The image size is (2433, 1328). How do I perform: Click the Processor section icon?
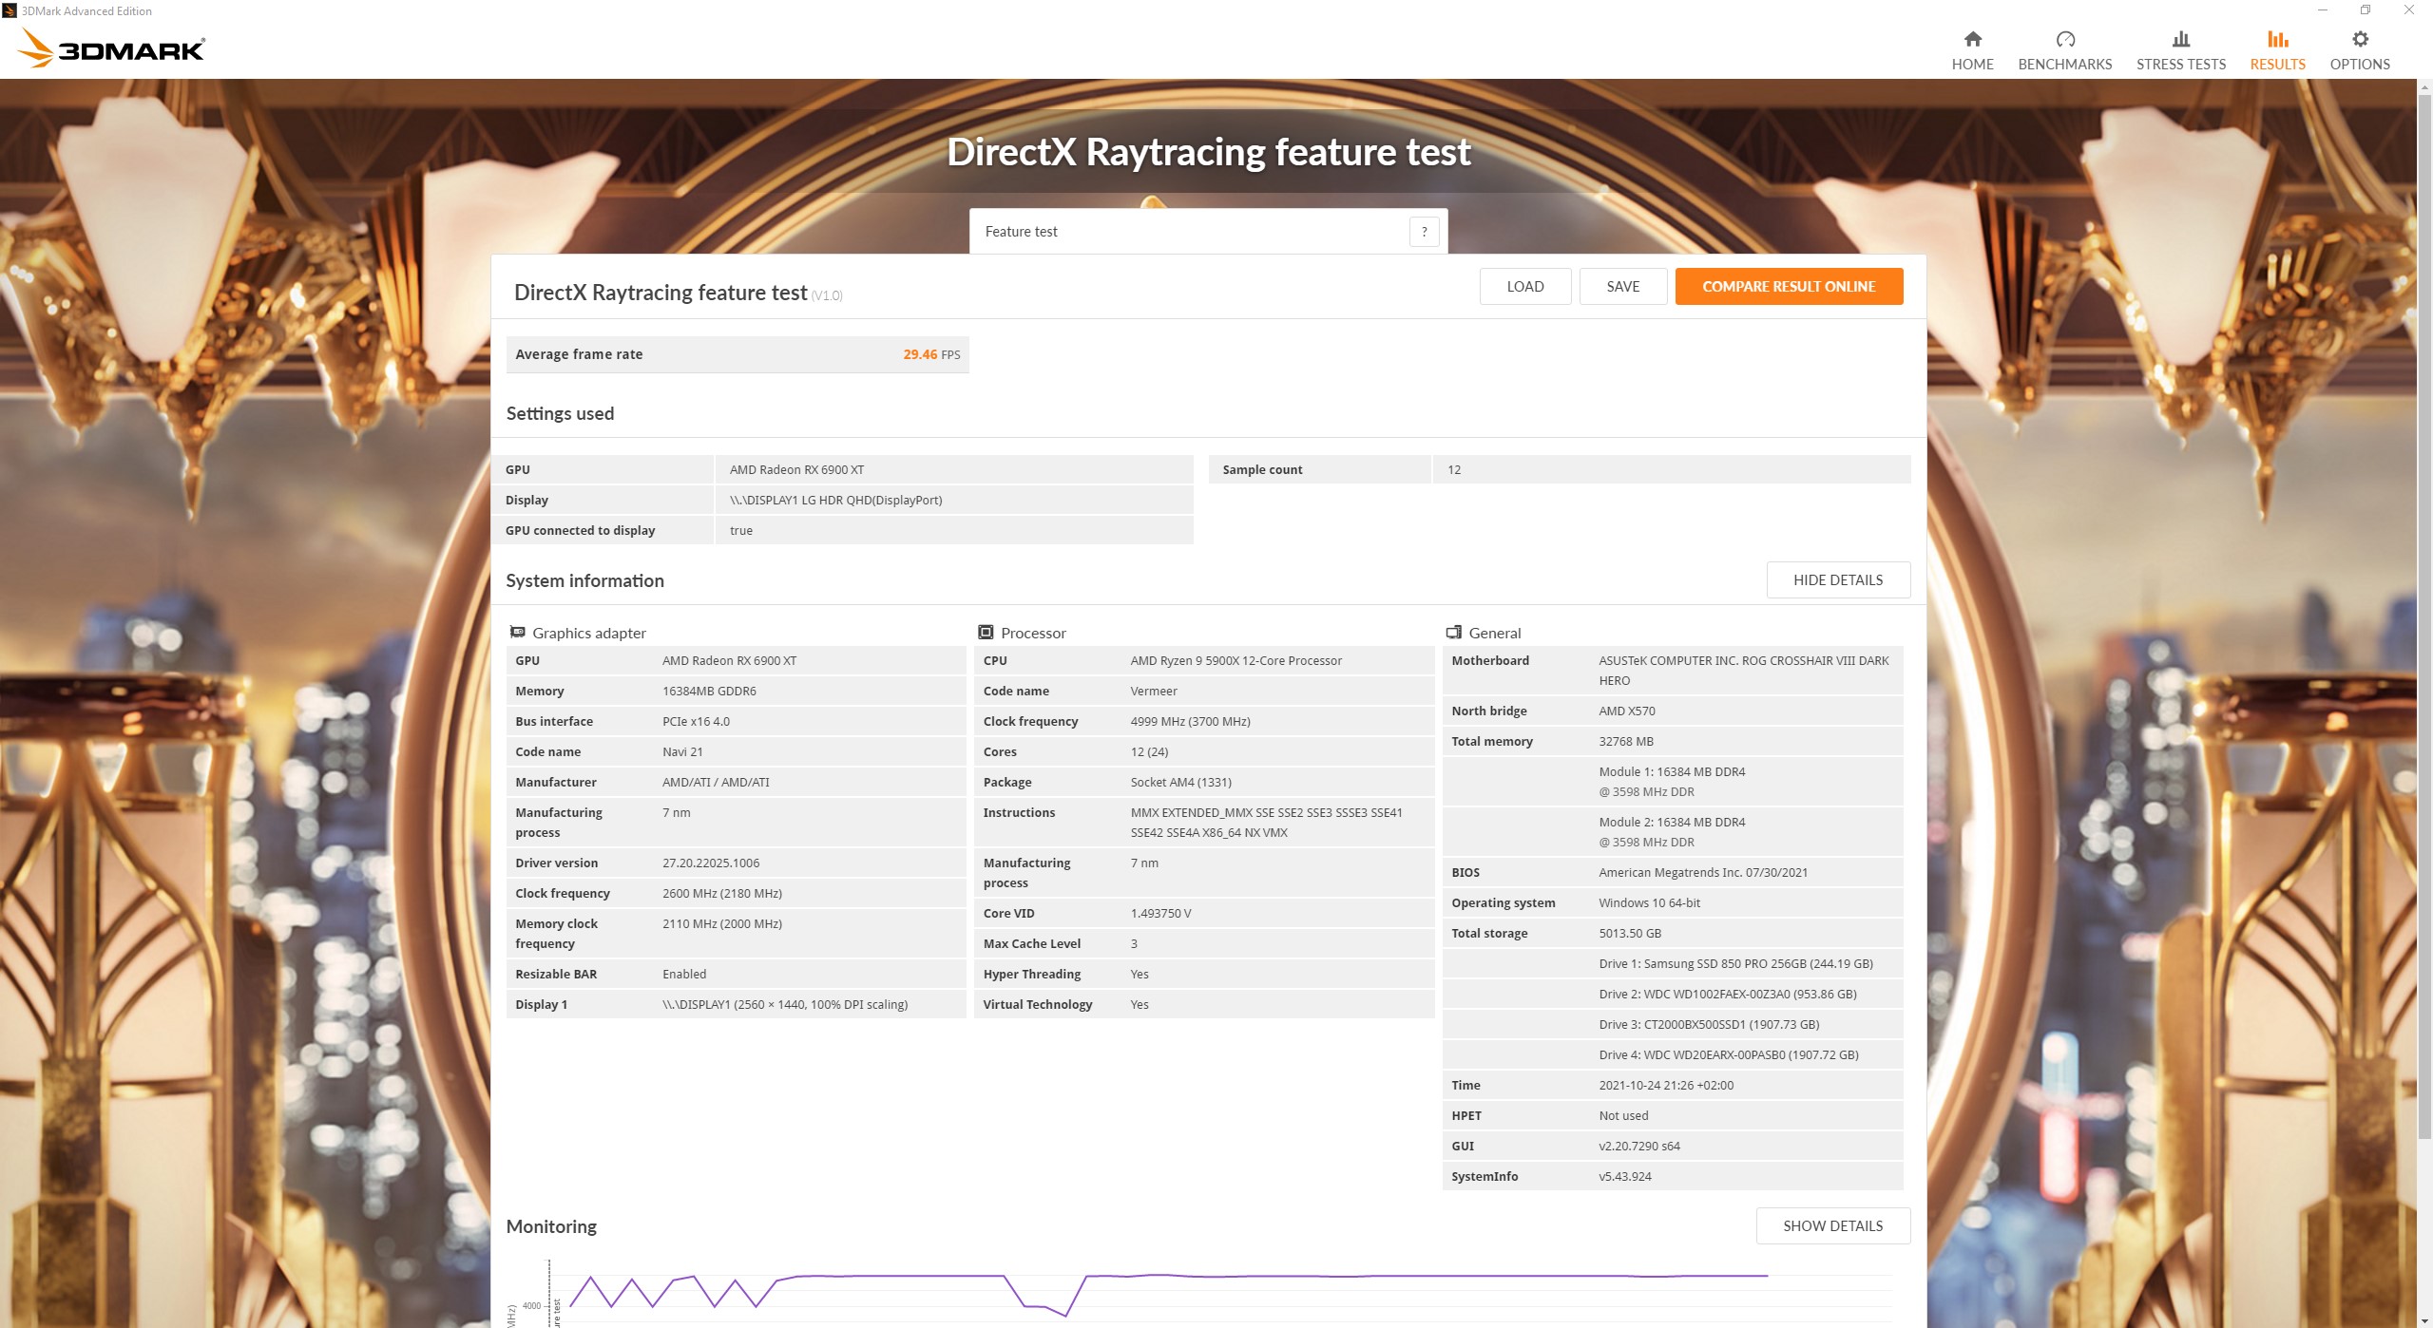point(986,632)
